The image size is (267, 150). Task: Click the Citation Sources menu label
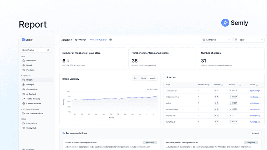point(34,104)
